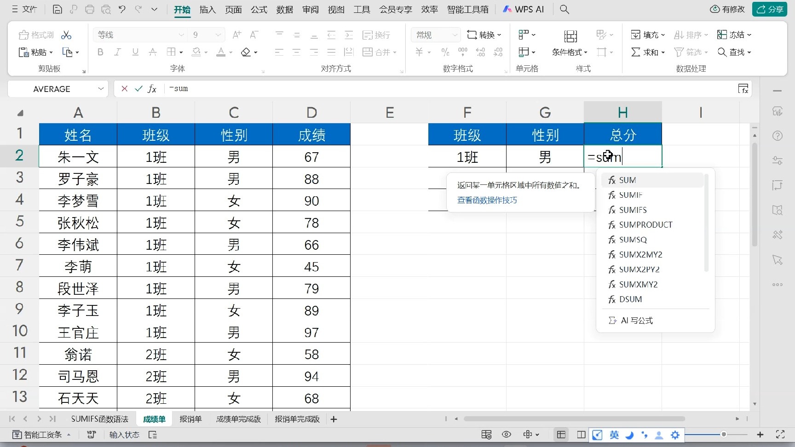795x447 pixels.
Task: Choose DSUM in the autocomplete list
Action: coord(652,299)
